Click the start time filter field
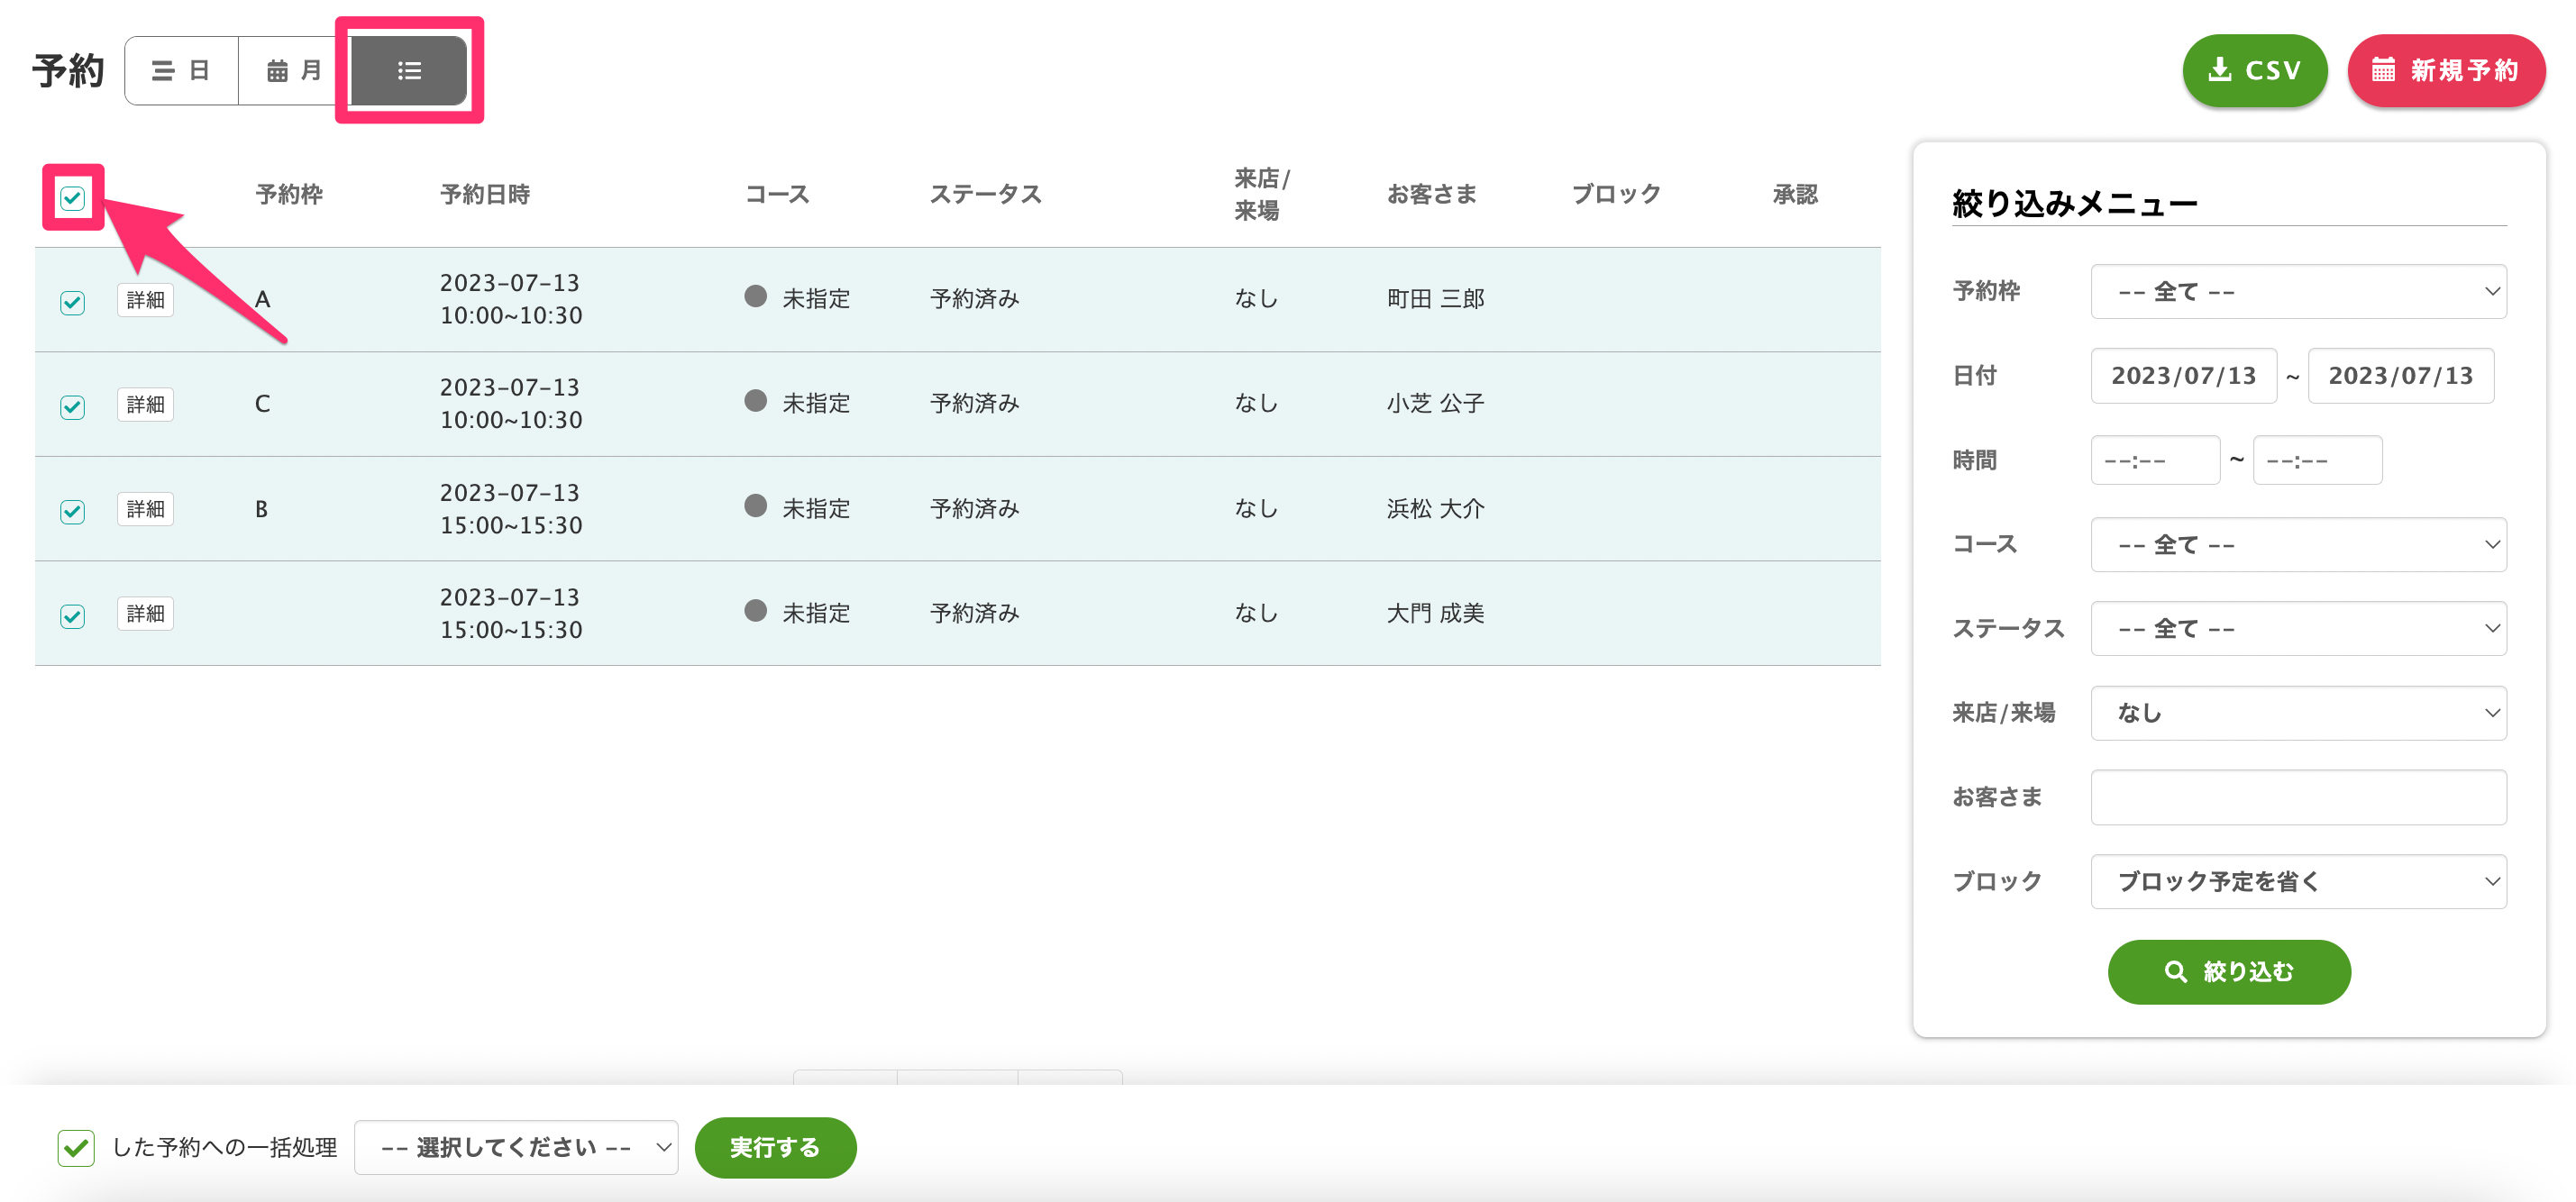This screenshot has height=1202, width=2576. click(2154, 461)
